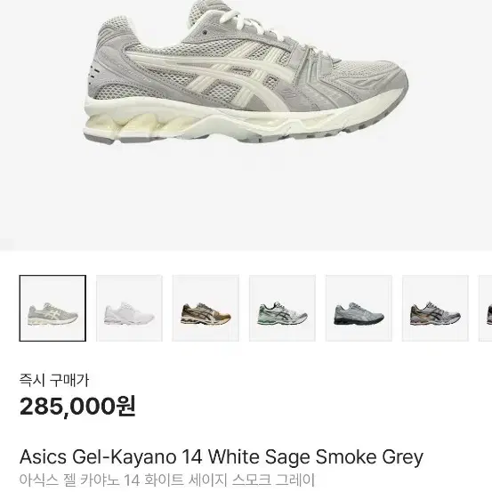Viewport: 492px width, 492px height.
Task: Click the white laces of the large shoe
Action: (251, 22)
